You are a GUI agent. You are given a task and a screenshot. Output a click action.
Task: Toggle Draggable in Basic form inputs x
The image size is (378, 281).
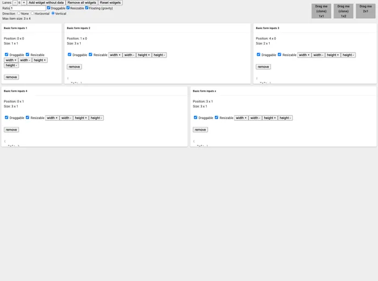[196, 117]
